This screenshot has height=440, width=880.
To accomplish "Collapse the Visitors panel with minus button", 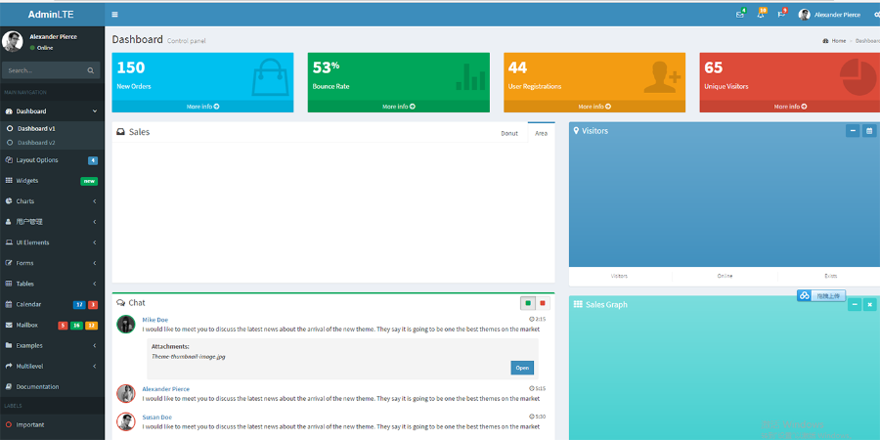I will 853,131.
